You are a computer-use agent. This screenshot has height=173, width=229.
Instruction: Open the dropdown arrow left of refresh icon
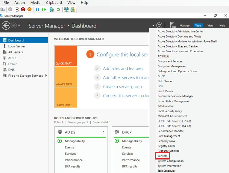click(x=153, y=26)
